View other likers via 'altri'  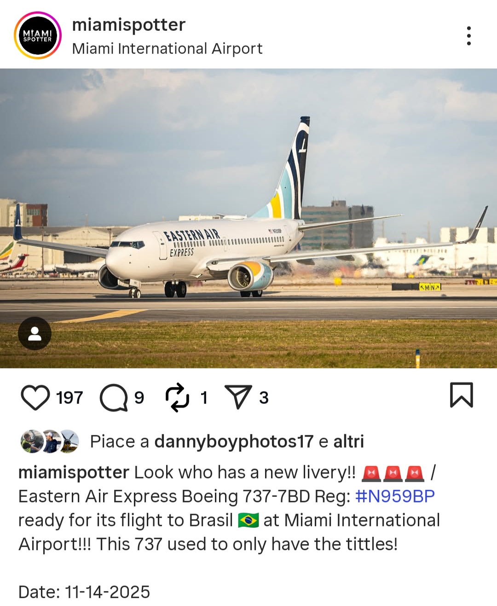348,441
